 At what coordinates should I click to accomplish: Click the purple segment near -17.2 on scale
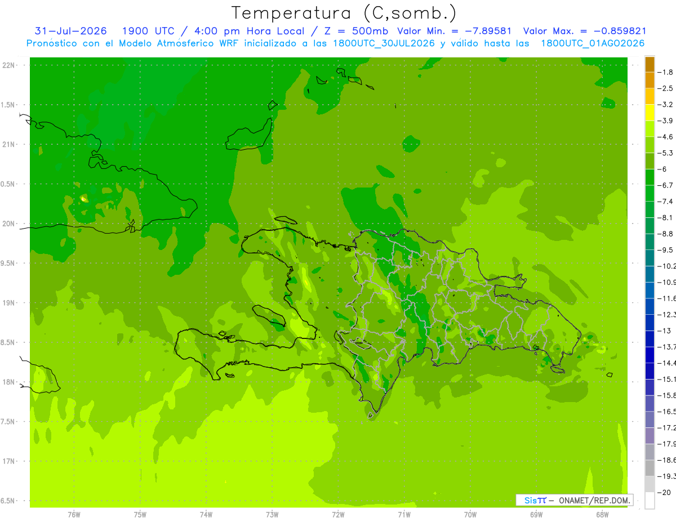650,436
